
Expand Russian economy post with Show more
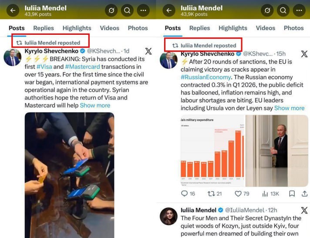coord(290,108)
